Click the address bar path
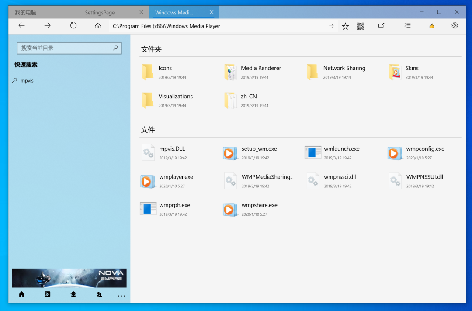 (x=166, y=26)
